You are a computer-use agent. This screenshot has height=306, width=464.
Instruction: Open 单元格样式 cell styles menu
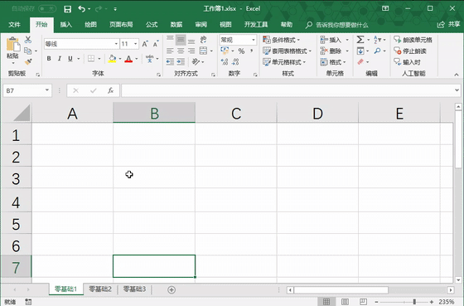tap(284, 62)
